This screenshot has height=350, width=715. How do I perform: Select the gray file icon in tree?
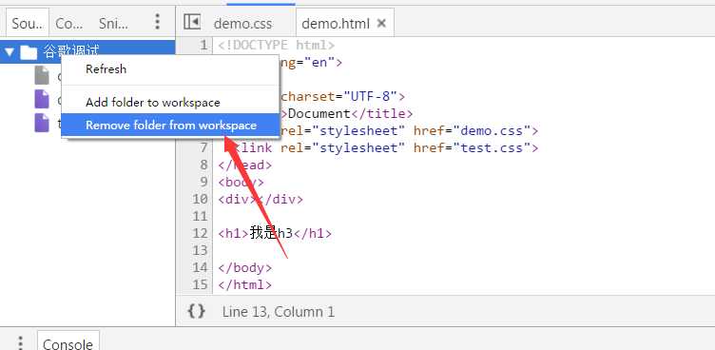[42, 75]
